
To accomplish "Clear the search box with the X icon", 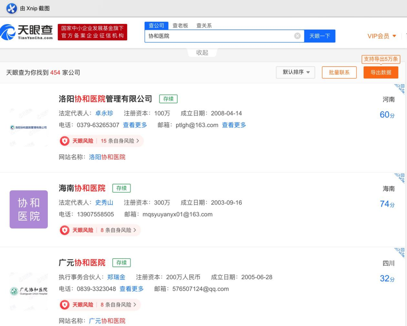I will [298, 36].
